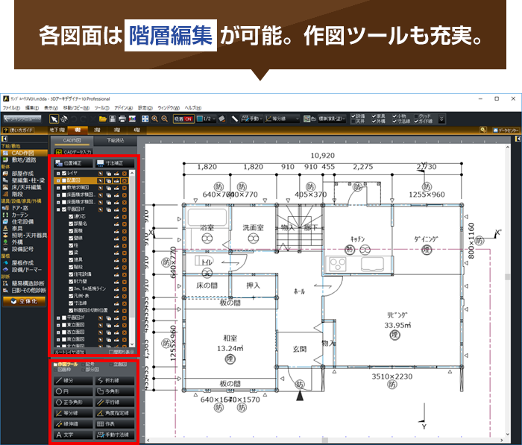Open the ファイル menu
The image size is (522, 445).
[10, 108]
